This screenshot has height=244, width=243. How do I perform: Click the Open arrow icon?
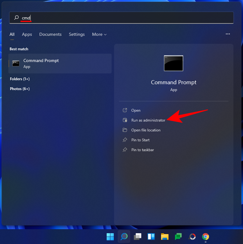click(x=125, y=110)
